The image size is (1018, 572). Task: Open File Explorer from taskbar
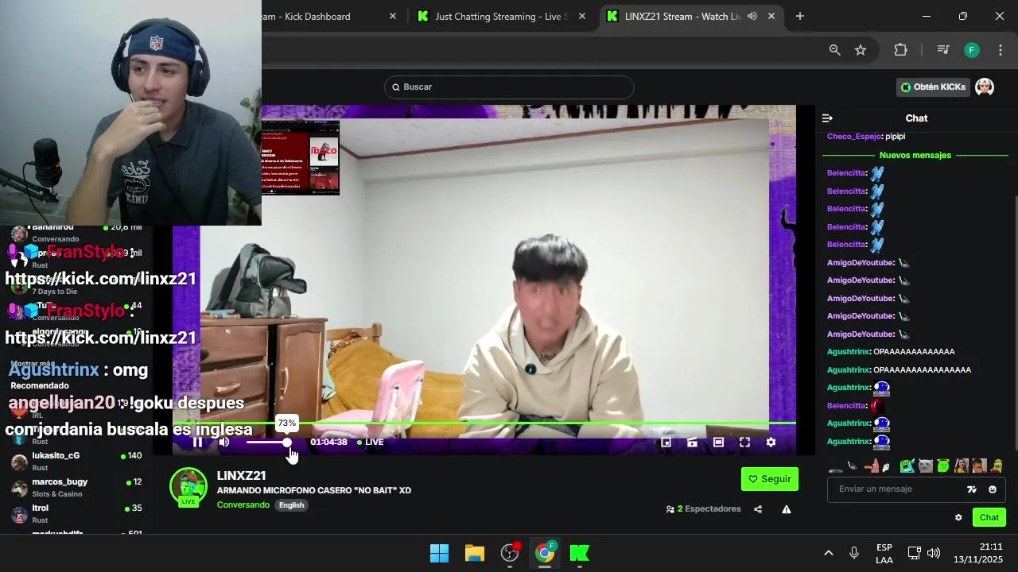tap(475, 553)
